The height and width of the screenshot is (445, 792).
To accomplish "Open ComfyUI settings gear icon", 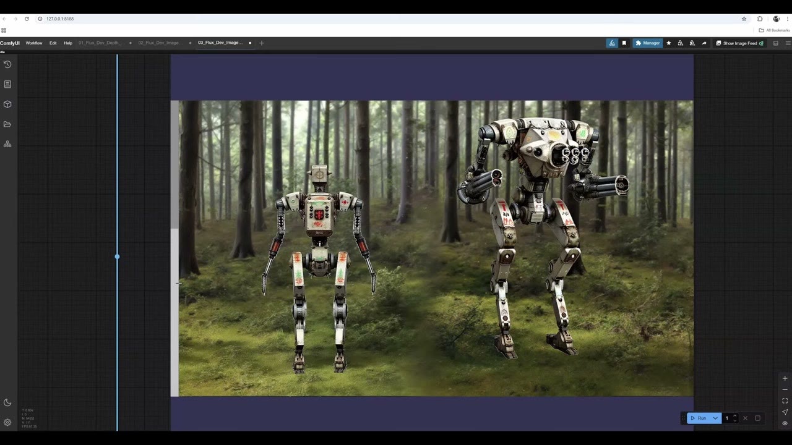I will coord(7,423).
